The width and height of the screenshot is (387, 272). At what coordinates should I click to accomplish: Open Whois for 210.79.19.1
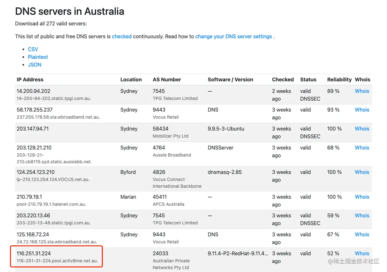point(362,197)
